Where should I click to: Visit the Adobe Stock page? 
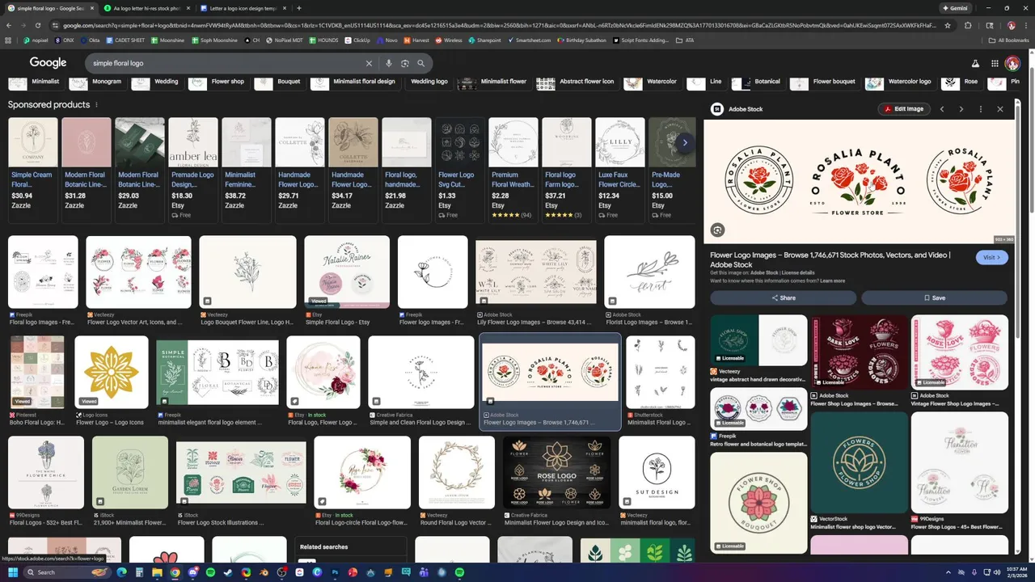coord(992,257)
